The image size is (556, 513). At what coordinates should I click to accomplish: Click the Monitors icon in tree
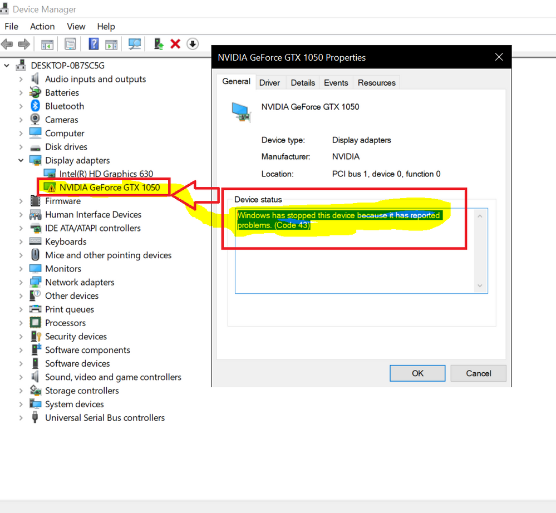(35, 269)
